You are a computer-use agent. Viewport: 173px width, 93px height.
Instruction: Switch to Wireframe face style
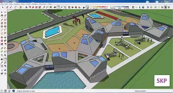155,7
